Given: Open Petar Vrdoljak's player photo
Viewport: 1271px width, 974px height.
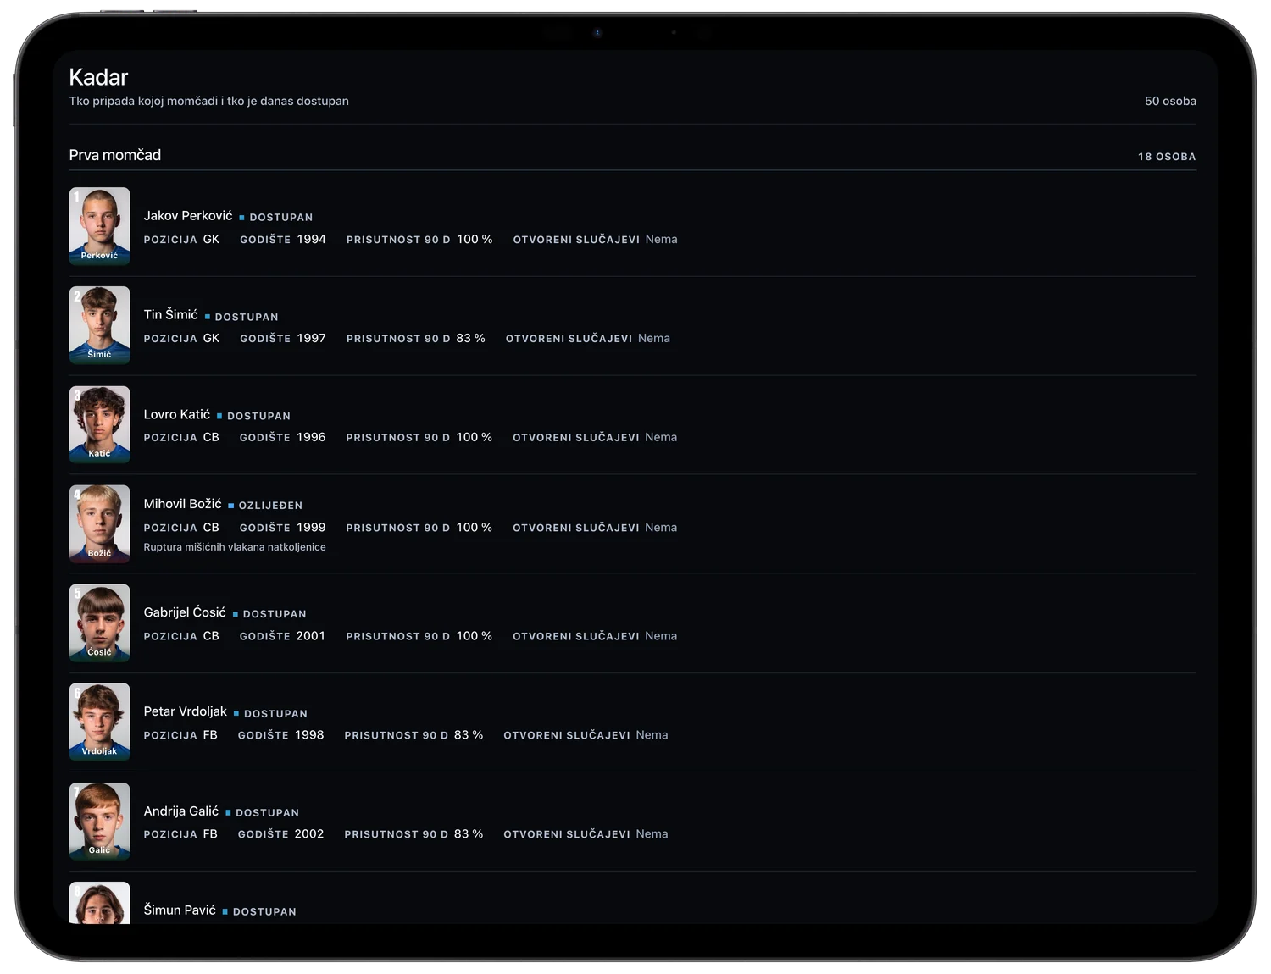Looking at the screenshot, I should click(x=99, y=722).
